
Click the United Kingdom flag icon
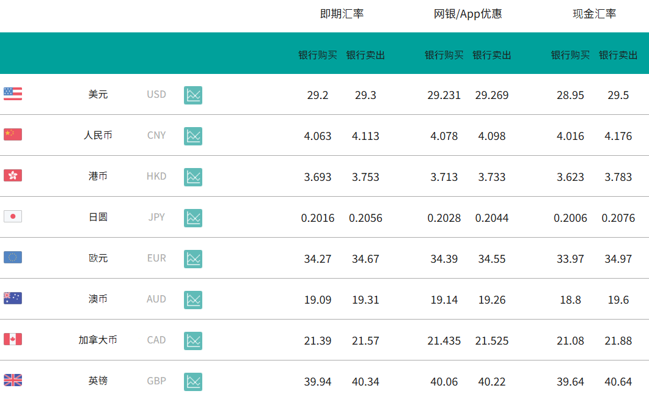(x=13, y=381)
